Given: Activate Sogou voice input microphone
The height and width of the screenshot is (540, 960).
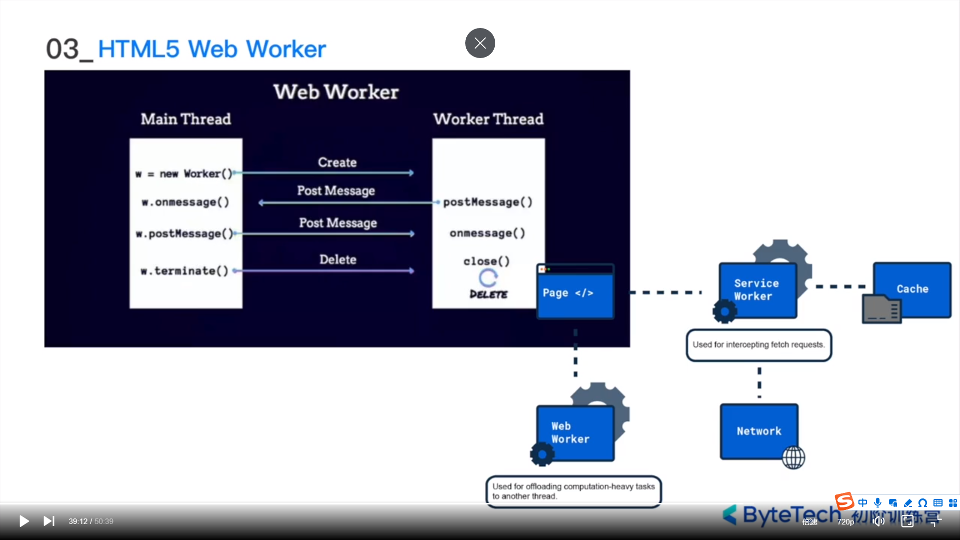Looking at the screenshot, I should (x=877, y=502).
